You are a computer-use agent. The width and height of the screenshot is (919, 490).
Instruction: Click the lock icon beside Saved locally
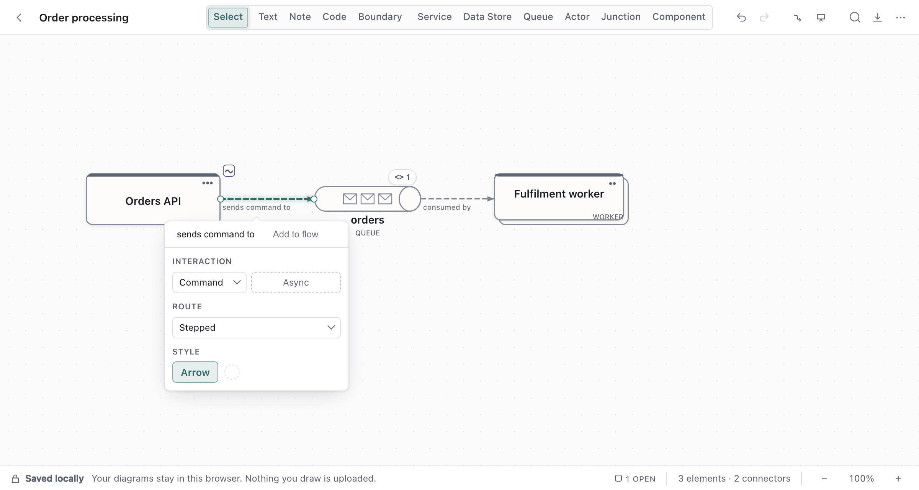(15, 479)
